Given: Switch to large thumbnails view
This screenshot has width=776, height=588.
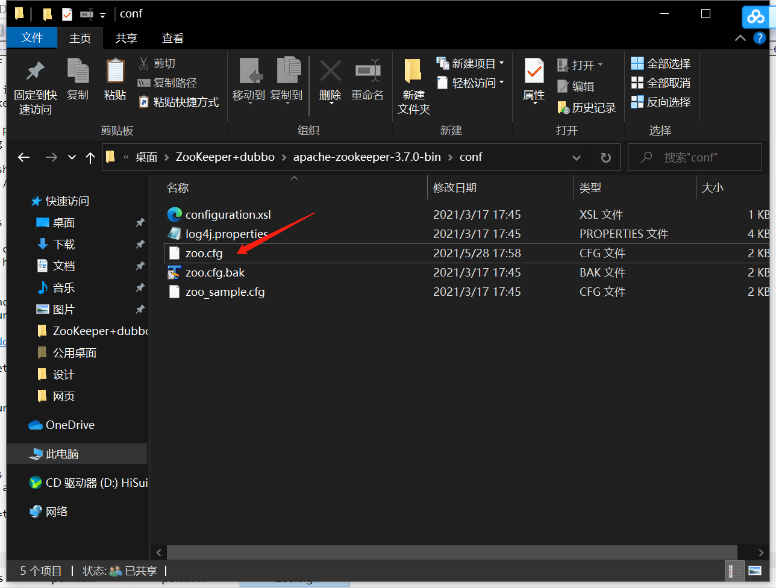Looking at the screenshot, I should (x=755, y=570).
